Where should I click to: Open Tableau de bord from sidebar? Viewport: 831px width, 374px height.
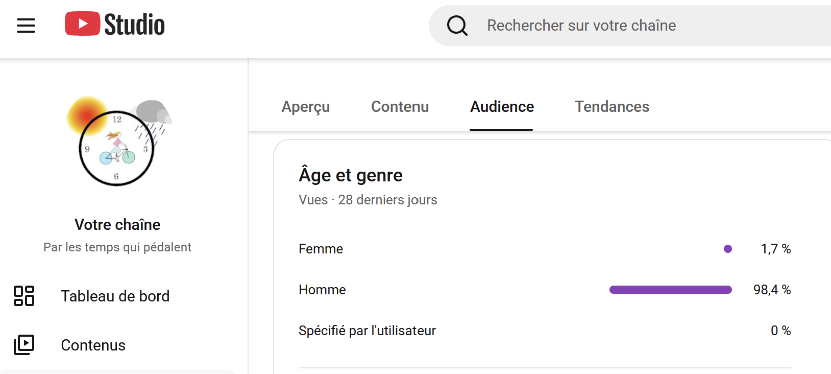tap(115, 296)
